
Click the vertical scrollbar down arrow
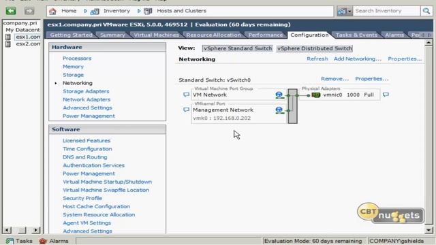pos(429,230)
